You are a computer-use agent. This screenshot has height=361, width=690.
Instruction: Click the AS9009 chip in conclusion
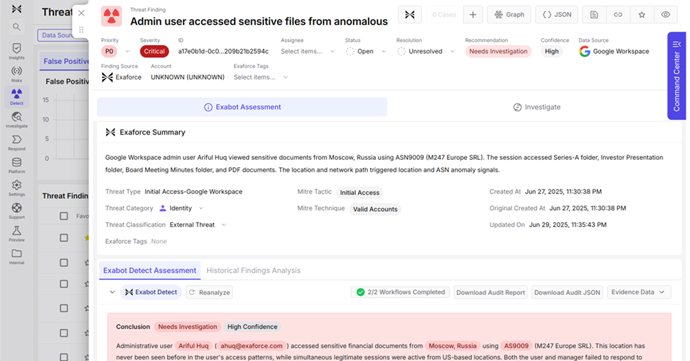[516, 346]
